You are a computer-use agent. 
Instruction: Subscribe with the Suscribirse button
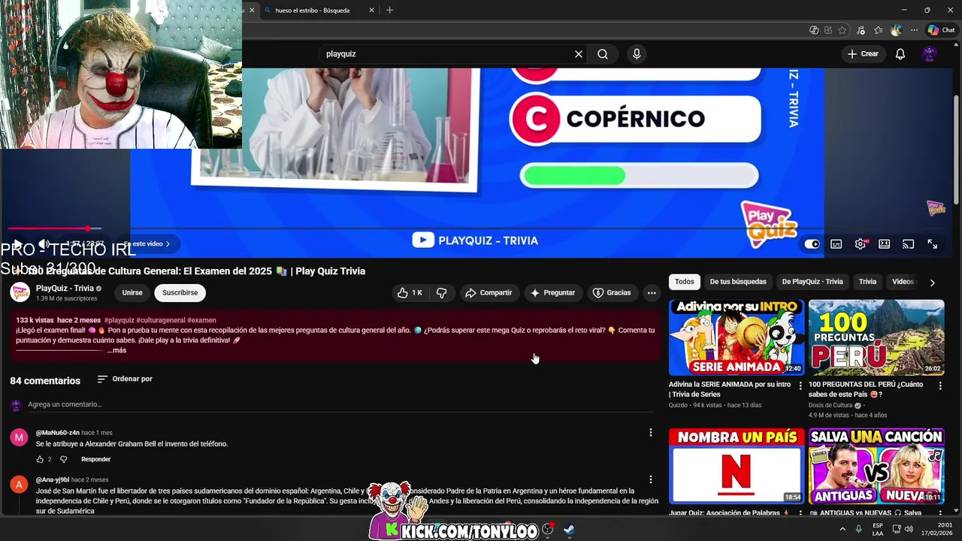(180, 293)
